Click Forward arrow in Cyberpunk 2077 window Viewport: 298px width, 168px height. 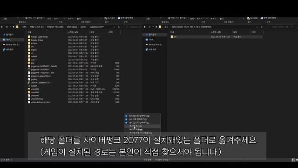click(x=7, y=27)
